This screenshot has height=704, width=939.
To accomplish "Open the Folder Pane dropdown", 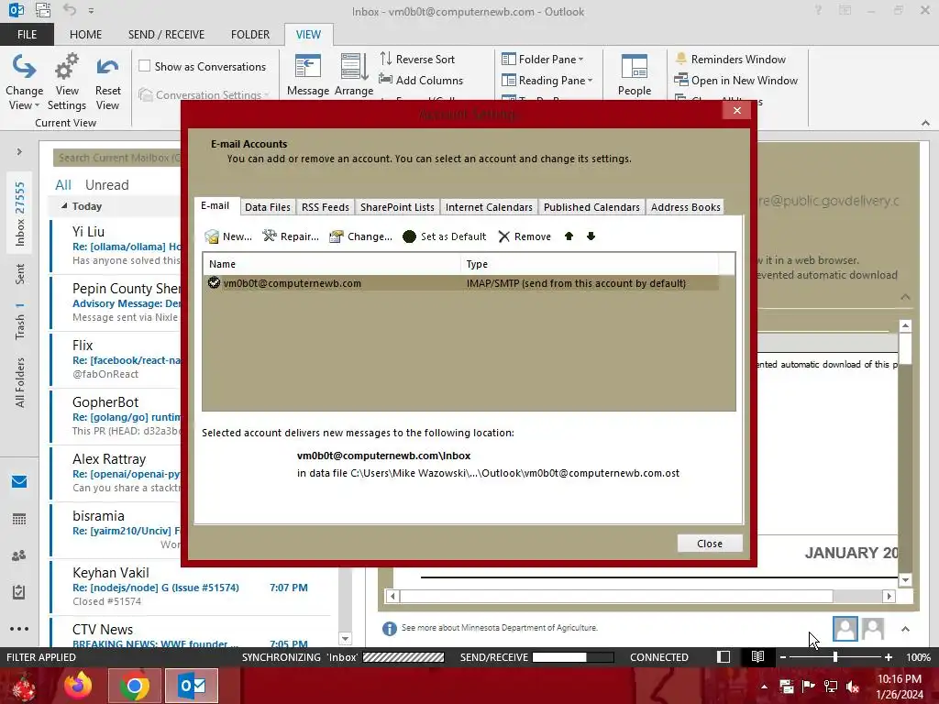I will (x=542, y=60).
